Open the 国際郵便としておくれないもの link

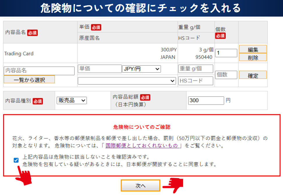tap(143, 145)
